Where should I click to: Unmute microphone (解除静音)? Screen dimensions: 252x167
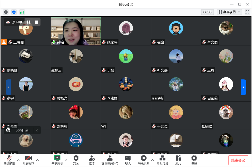tap(9, 160)
